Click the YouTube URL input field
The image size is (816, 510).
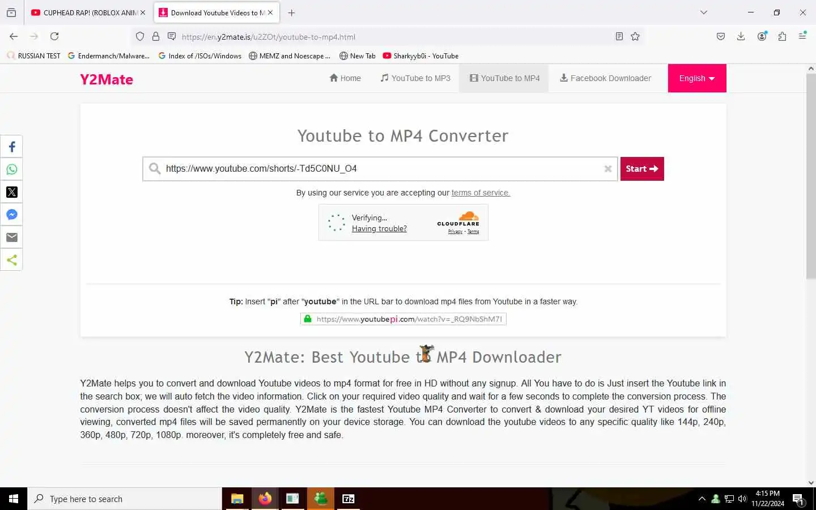380,169
